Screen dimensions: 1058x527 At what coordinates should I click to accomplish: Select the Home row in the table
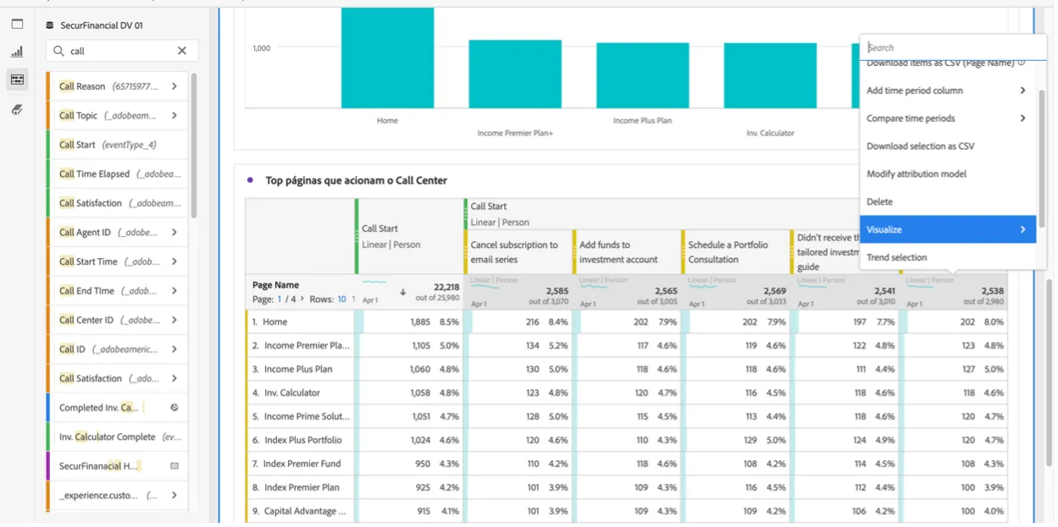coord(626,322)
